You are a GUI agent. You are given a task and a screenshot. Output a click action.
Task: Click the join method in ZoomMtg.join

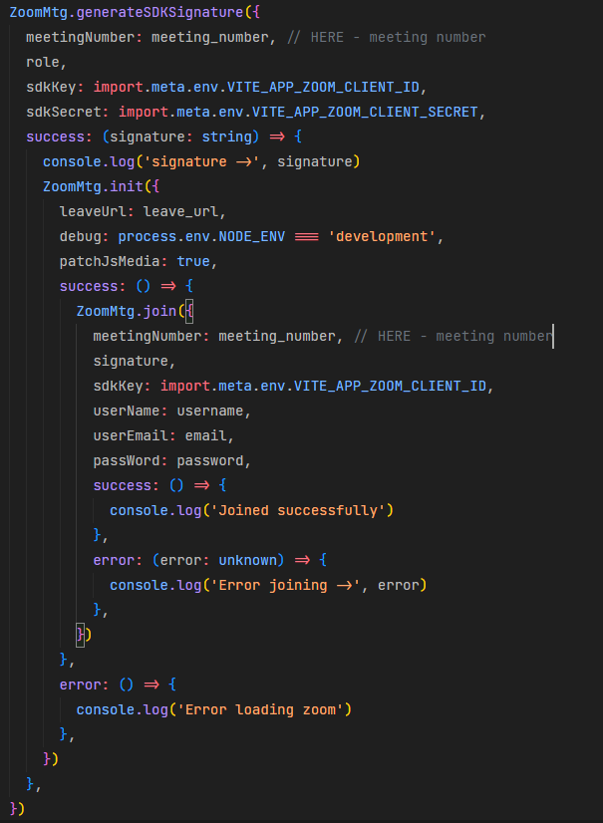pyautogui.click(x=159, y=311)
